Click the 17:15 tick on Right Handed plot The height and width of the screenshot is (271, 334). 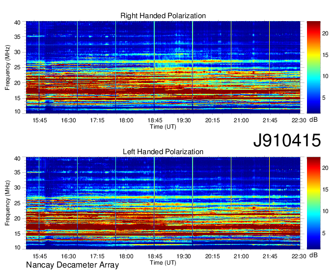coord(97,120)
